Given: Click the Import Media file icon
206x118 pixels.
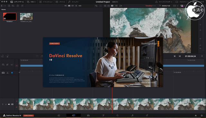Looking at the screenshot, I should (9, 6).
